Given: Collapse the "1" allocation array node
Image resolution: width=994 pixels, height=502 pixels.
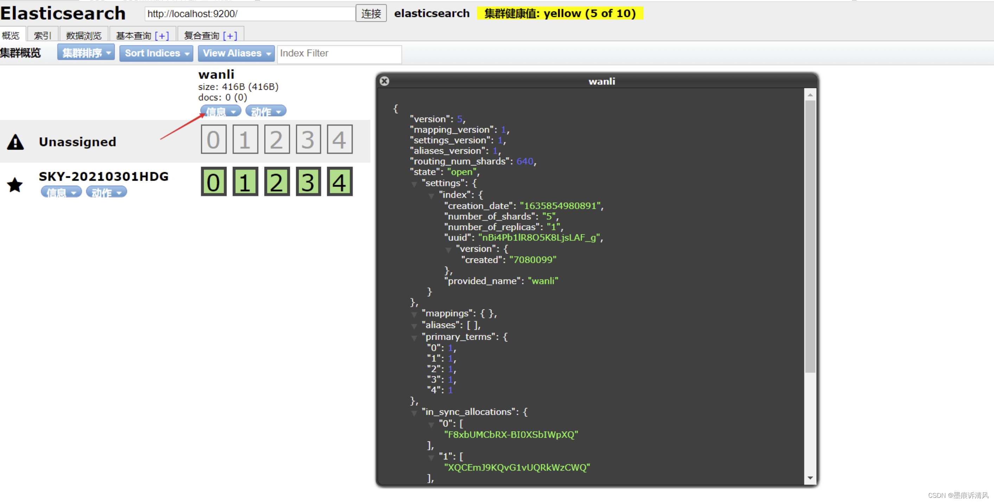Looking at the screenshot, I should coord(432,458).
